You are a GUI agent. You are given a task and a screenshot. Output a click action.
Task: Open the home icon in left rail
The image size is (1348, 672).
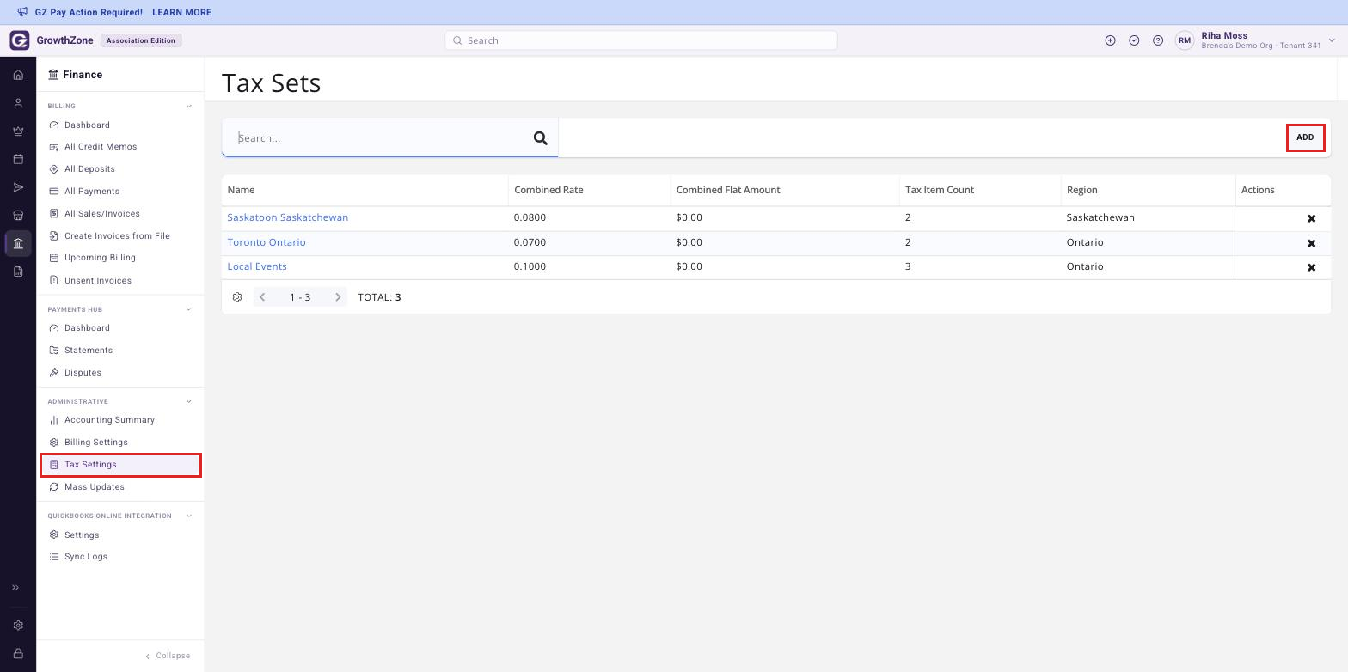coord(18,76)
